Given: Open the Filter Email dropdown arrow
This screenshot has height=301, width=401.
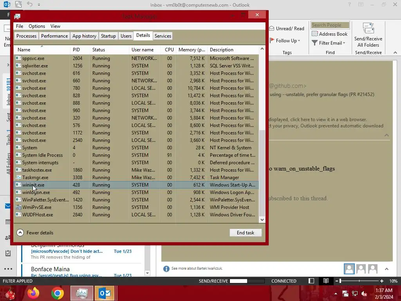Looking at the screenshot, I should coord(344,43).
